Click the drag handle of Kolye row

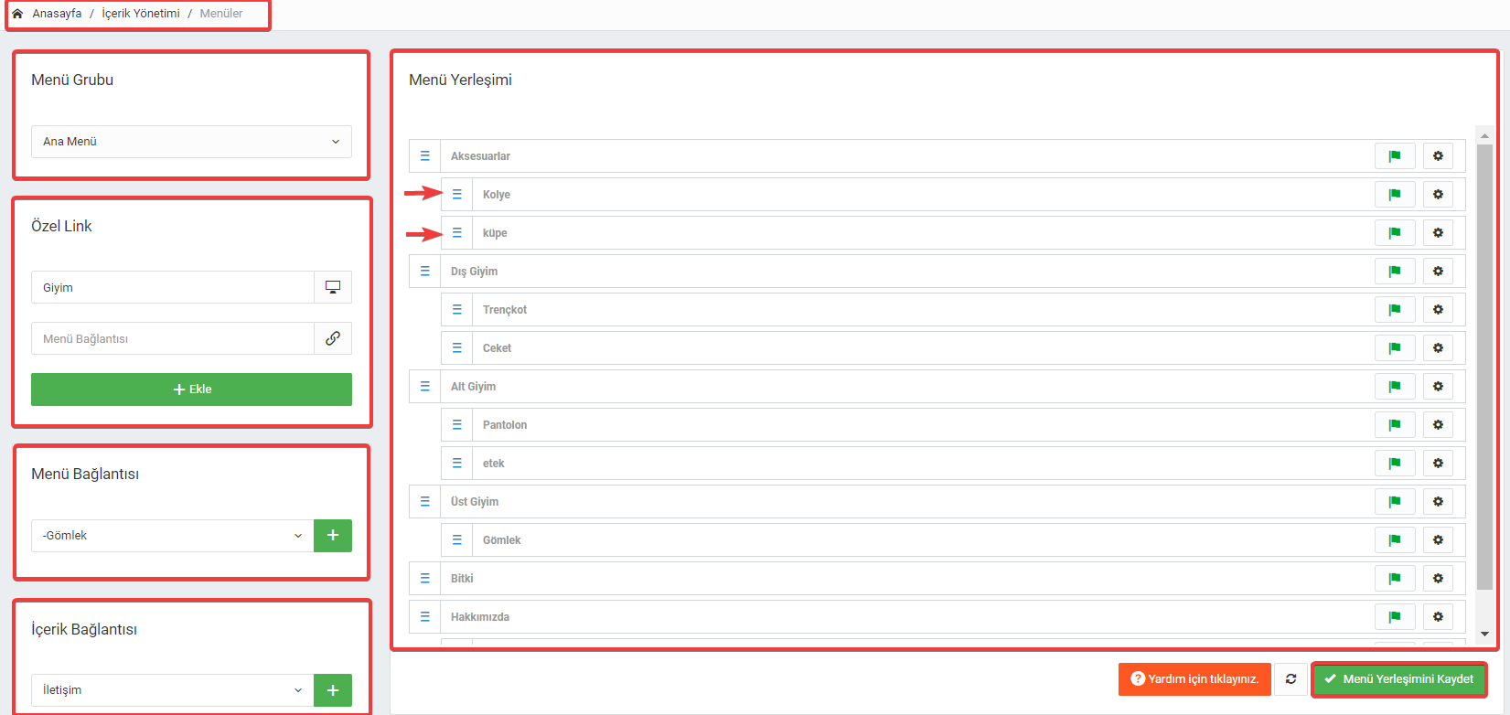coord(457,195)
